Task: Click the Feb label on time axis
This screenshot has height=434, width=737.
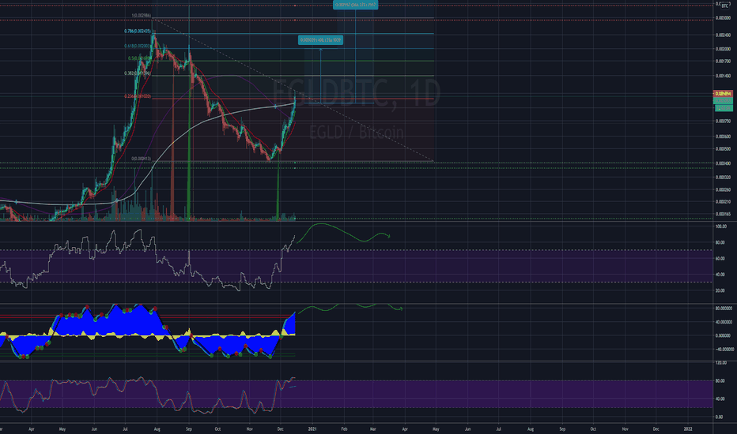Action: [x=344, y=428]
